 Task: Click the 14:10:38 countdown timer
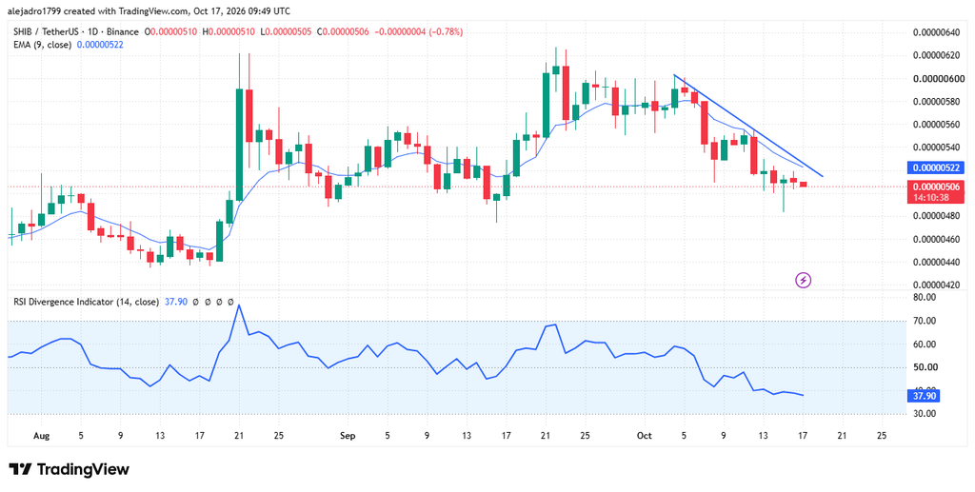[x=931, y=198]
